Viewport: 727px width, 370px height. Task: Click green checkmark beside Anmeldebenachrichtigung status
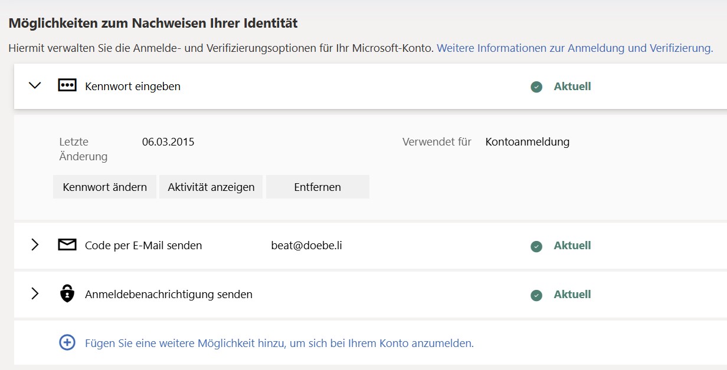coord(536,295)
